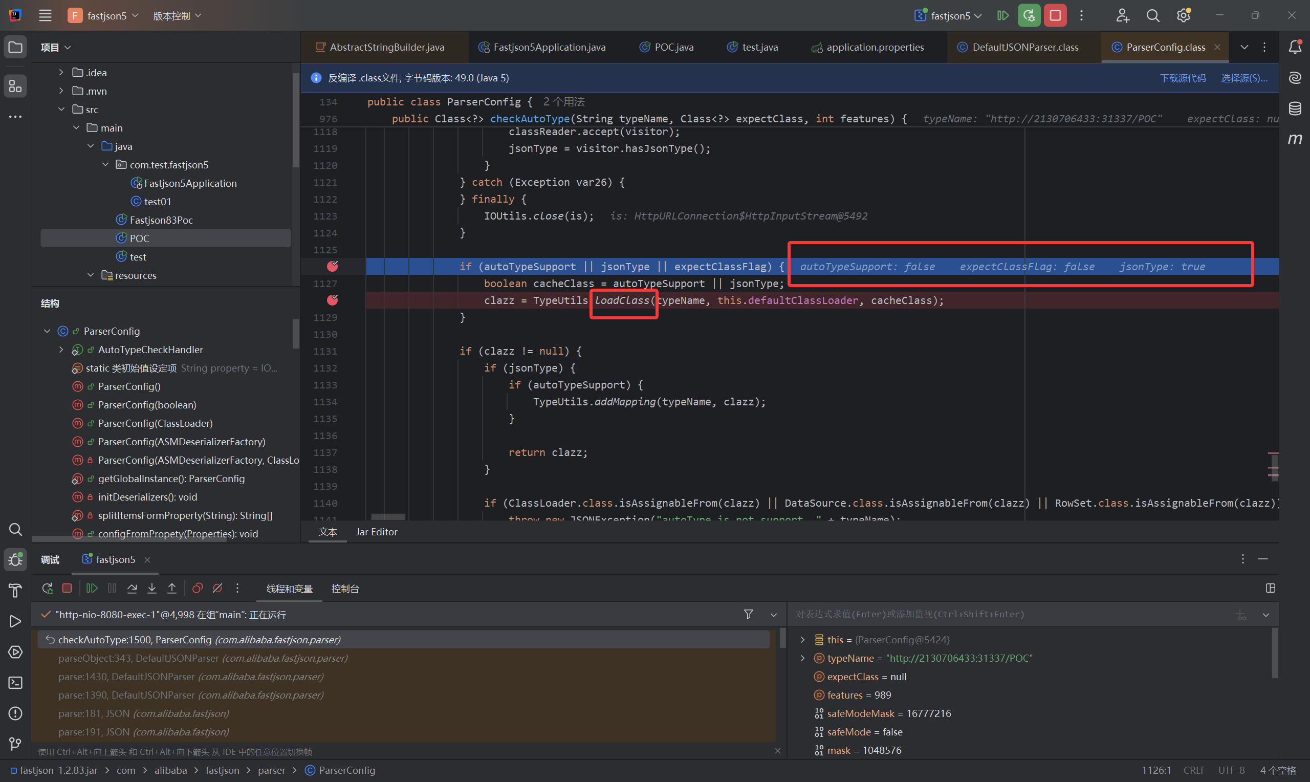
Task: Click the evaluate expression input field
Action: [x=1011, y=615]
